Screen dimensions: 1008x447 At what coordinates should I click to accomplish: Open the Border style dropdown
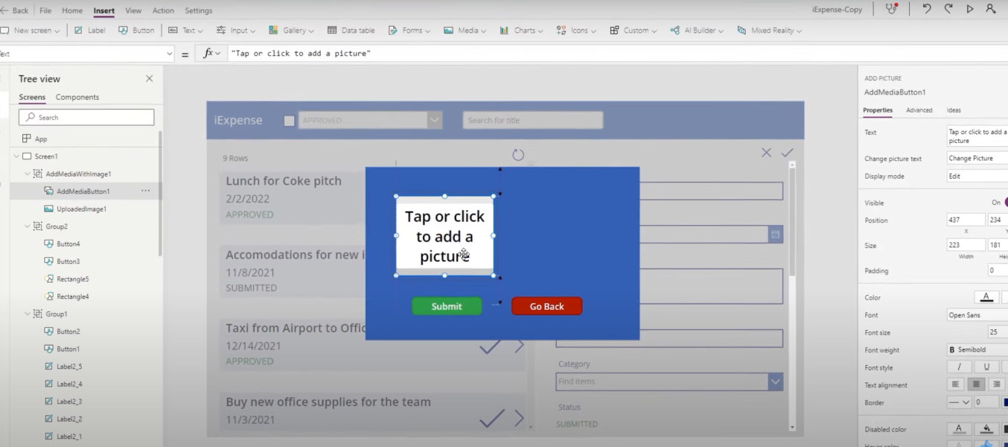tap(960, 402)
